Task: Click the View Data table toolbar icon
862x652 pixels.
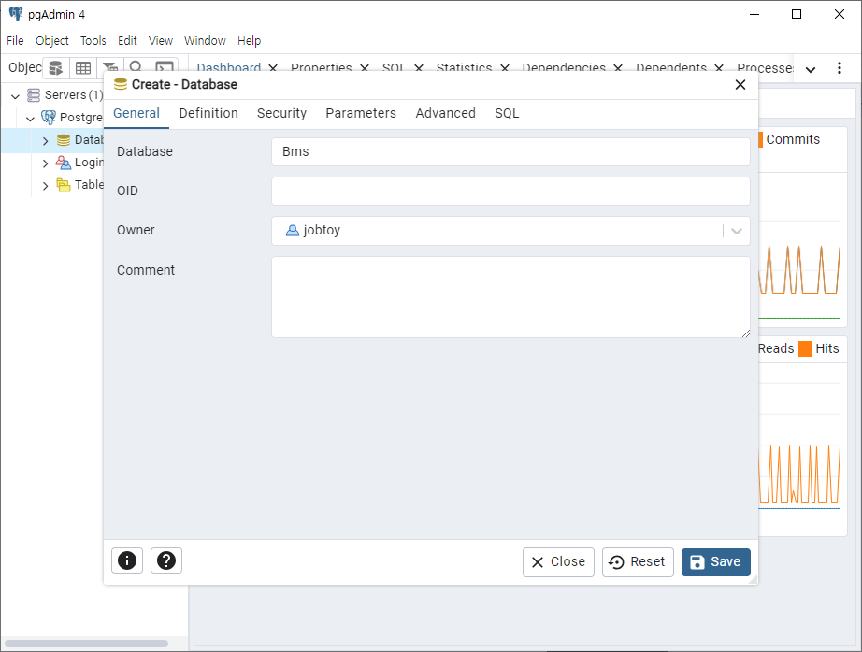Action: click(x=83, y=67)
